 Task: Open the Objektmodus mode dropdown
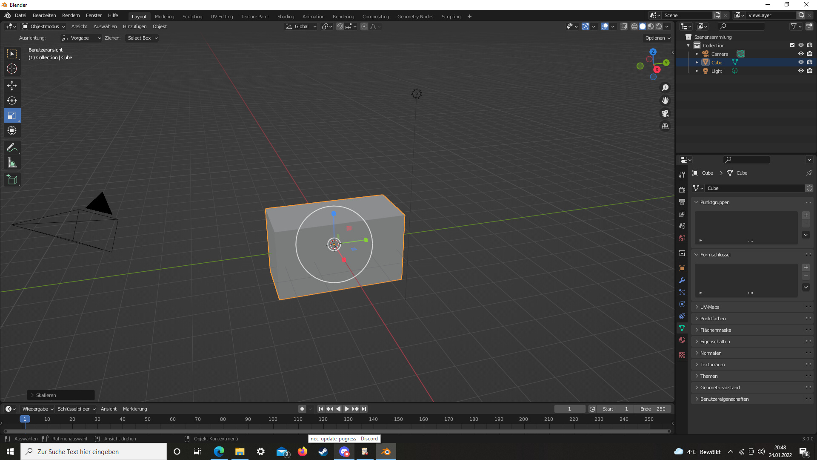coord(44,26)
